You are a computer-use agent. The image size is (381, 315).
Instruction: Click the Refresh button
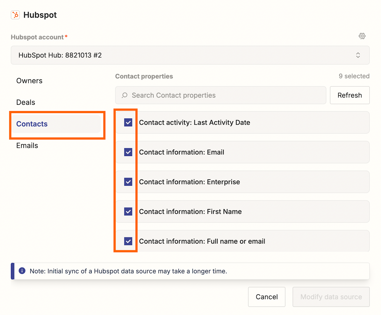350,95
